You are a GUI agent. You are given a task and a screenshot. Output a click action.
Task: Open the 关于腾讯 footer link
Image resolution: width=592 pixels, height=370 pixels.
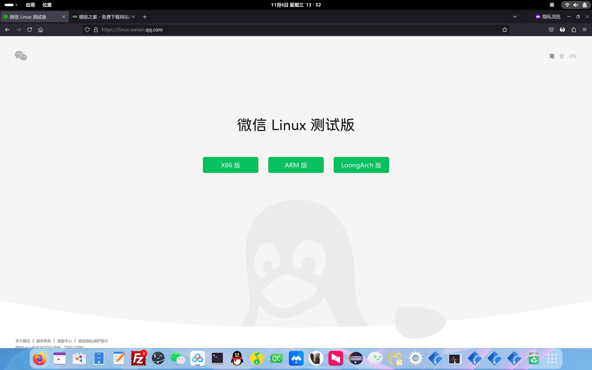pos(23,341)
